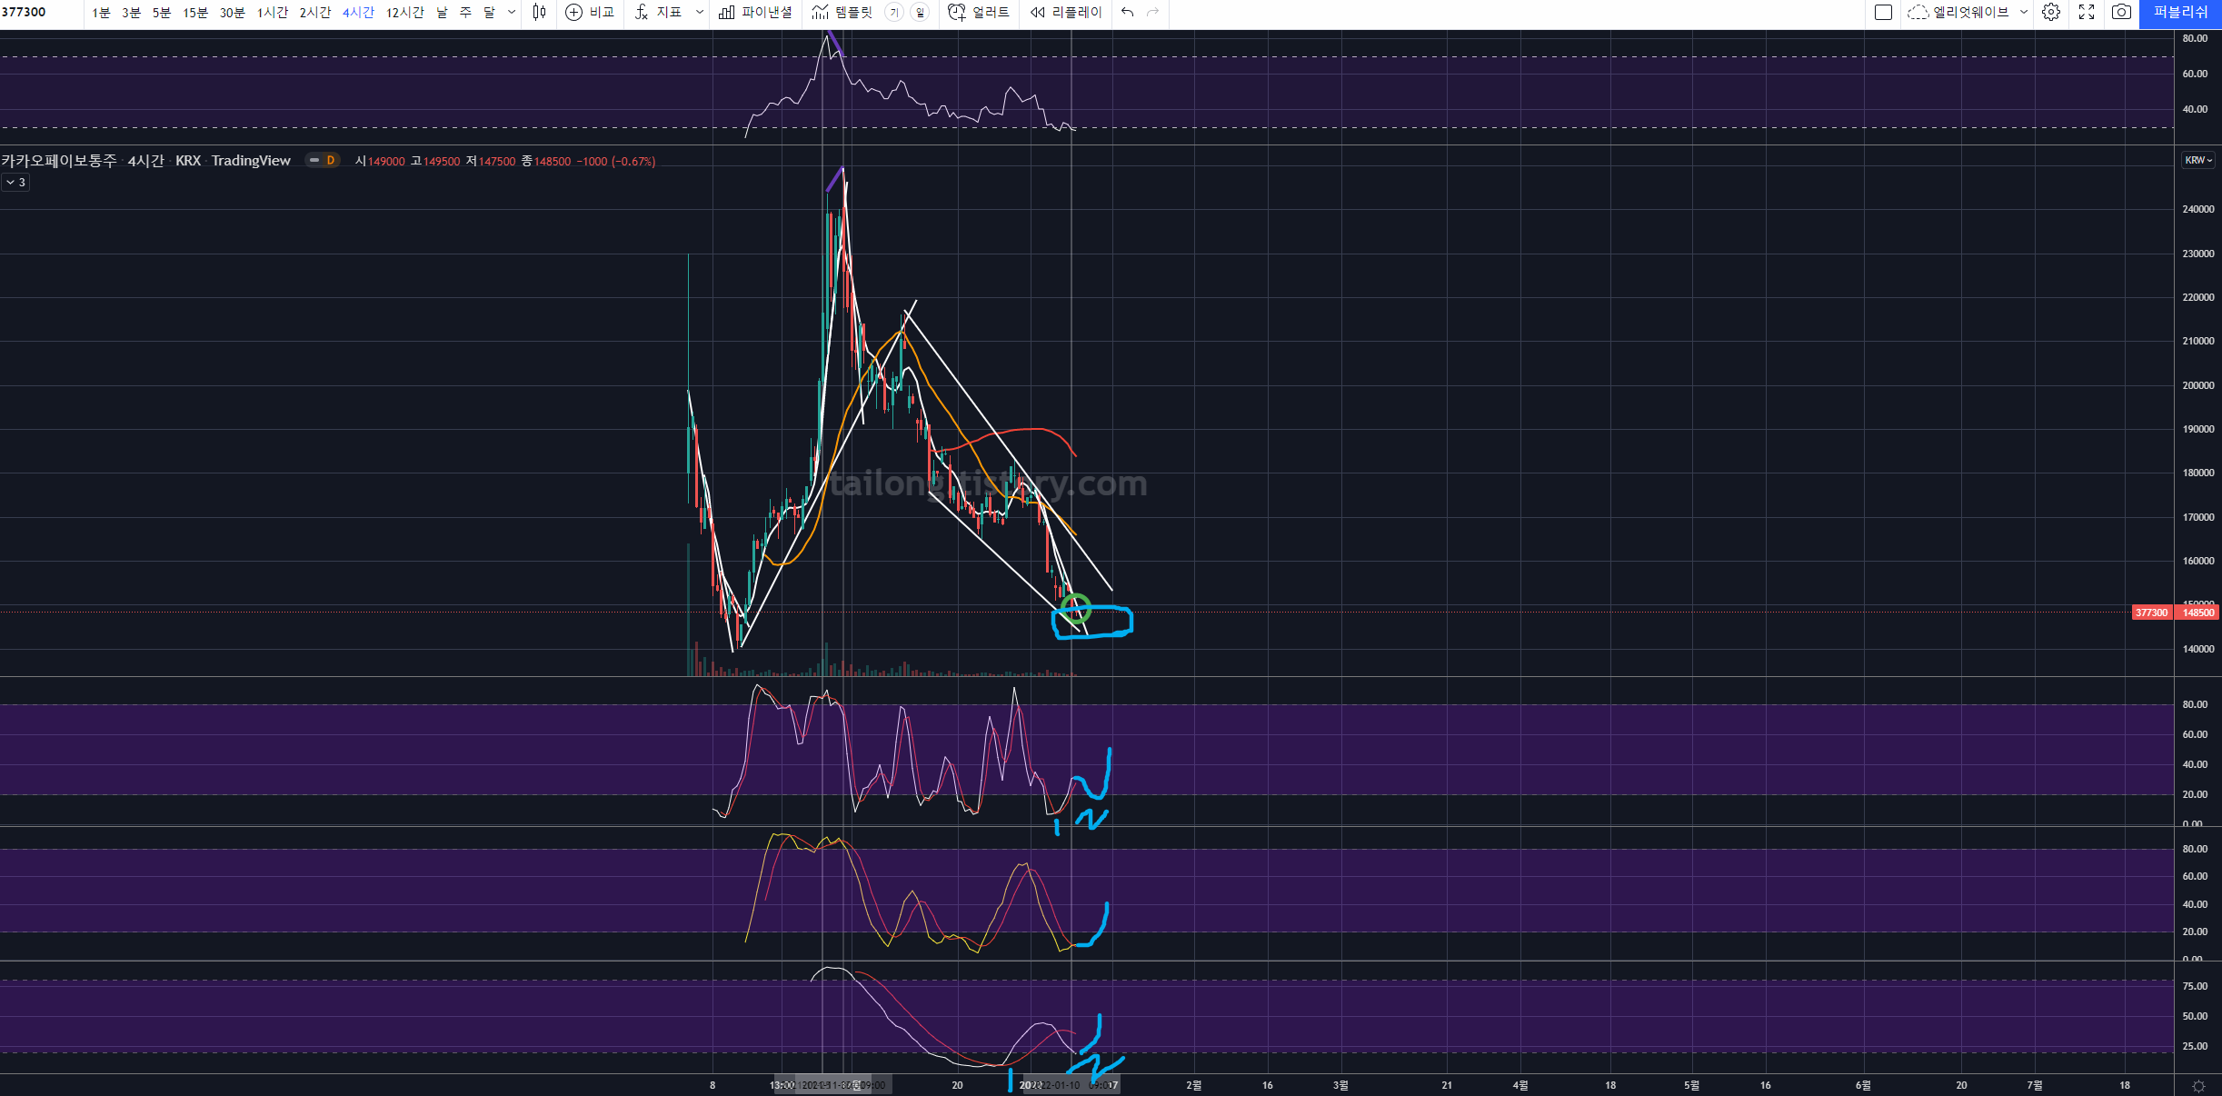Open the 지표 indicators dialog
Screen dimensions: 2222x1096
[659, 12]
